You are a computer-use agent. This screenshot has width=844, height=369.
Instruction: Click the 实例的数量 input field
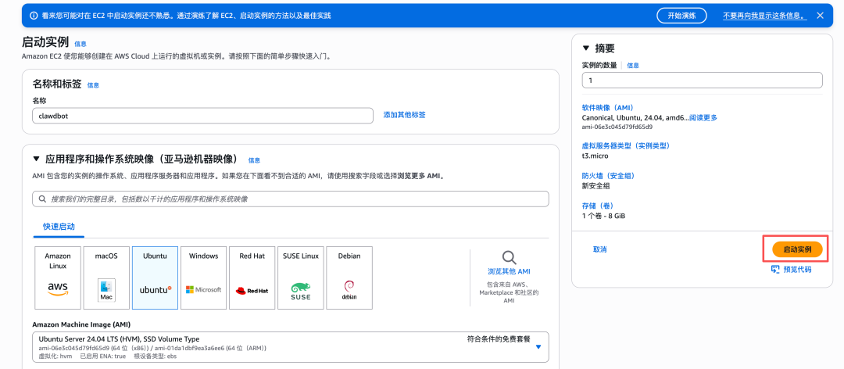tap(702, 81)
